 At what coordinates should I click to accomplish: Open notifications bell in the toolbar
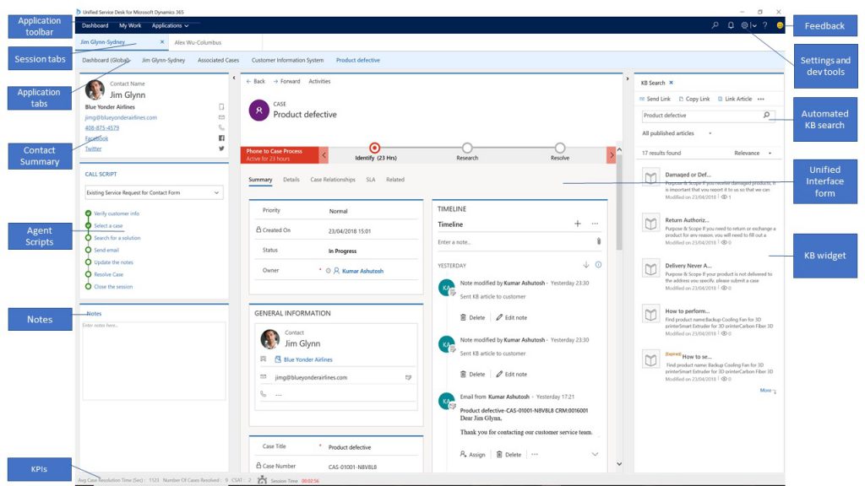pyautogui.click(x=731, y=25)
